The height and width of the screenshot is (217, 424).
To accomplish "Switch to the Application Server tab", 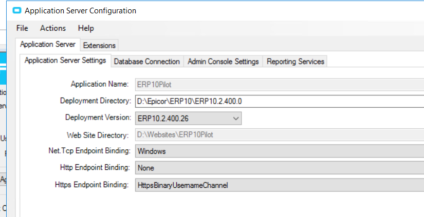I will (x=48, y=45).
